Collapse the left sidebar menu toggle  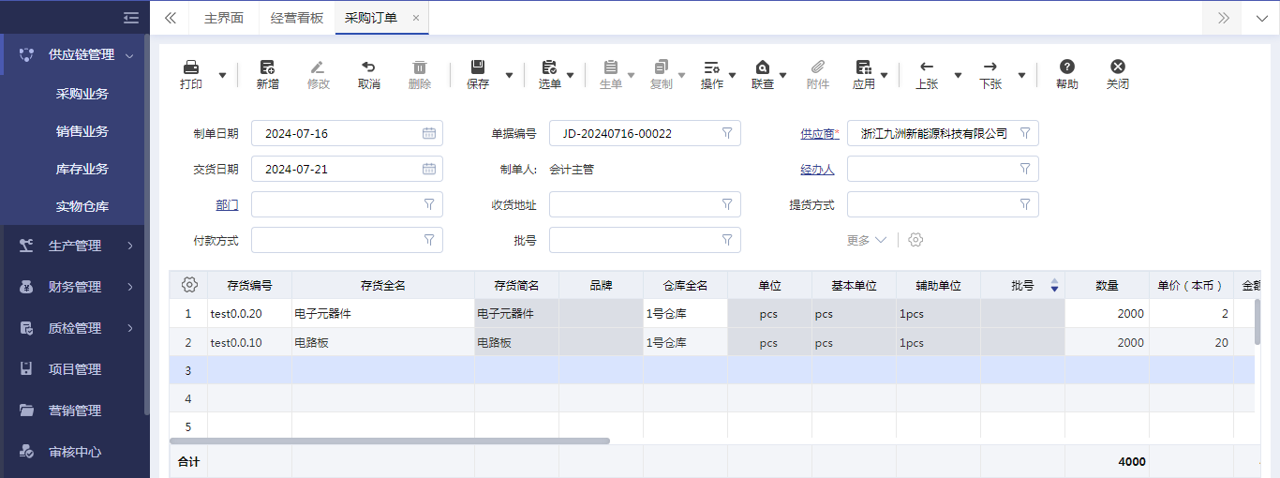tap(131, 18)
